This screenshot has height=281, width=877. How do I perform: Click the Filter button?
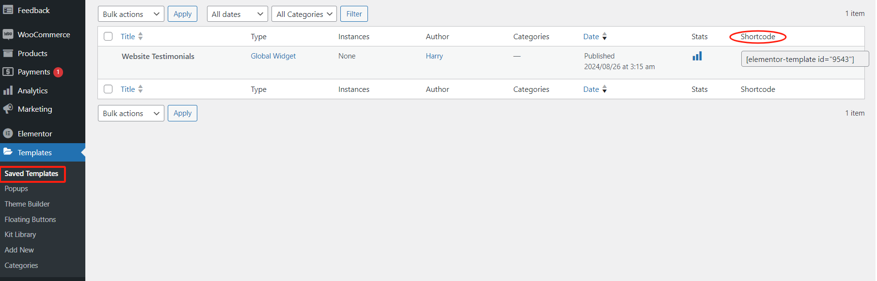[354, 14]
